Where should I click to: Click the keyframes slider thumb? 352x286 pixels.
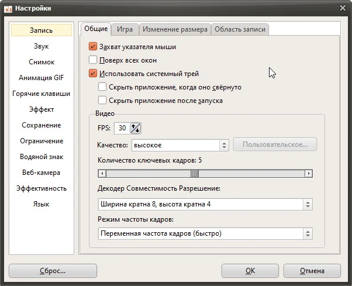tap(195, 174)
